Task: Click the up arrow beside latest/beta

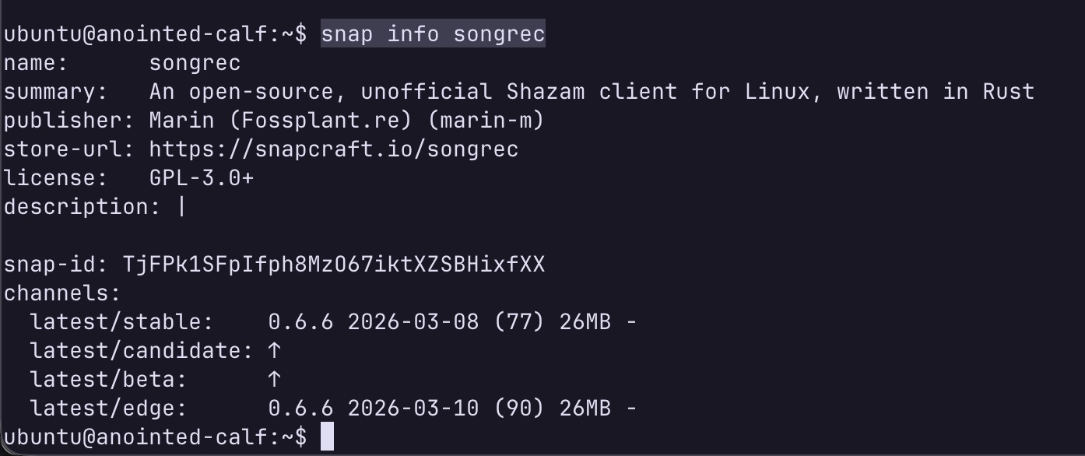Action: (274, 380)
